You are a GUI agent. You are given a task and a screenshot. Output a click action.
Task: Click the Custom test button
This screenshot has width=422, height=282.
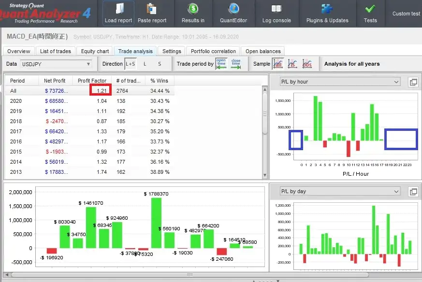coord(406,14)
